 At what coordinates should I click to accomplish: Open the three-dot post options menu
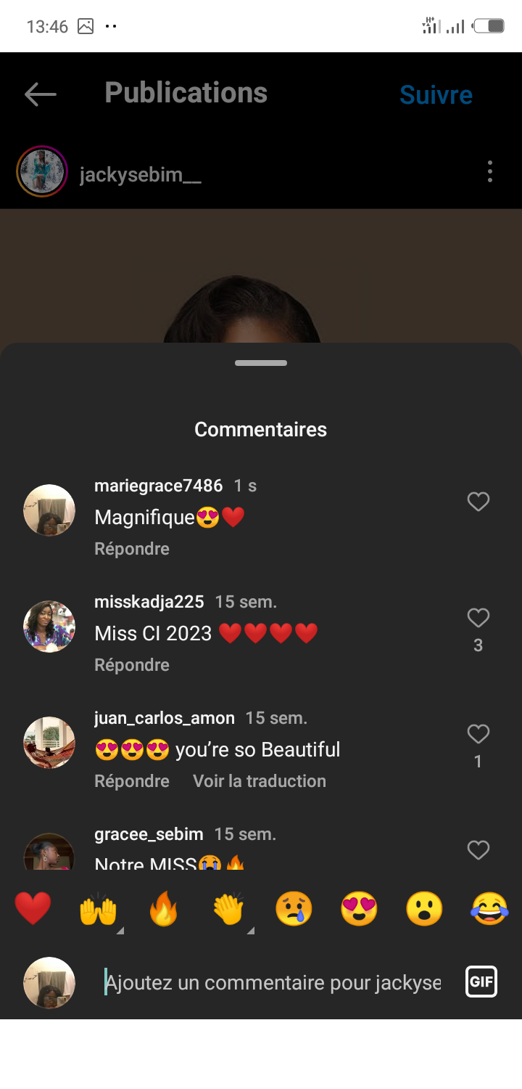[x=490, y=171]
